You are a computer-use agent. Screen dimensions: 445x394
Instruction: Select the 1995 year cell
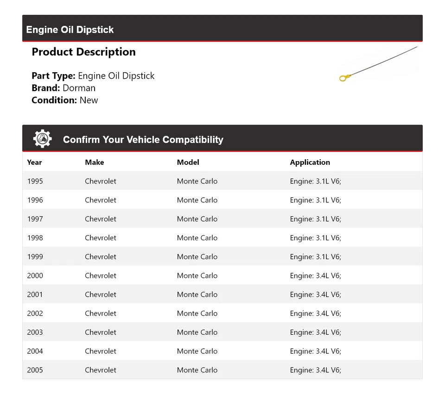[x=35, y=181]
